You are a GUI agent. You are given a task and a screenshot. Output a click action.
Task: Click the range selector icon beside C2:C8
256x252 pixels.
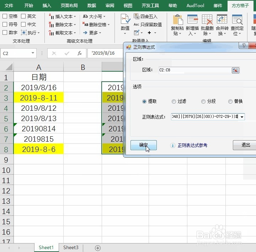point(235,70)
